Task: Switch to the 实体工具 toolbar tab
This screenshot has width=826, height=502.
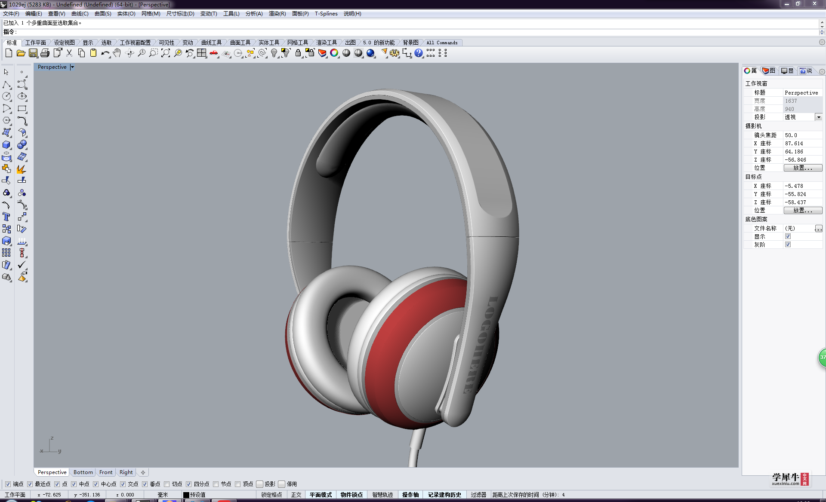Action: pos(269,43)
